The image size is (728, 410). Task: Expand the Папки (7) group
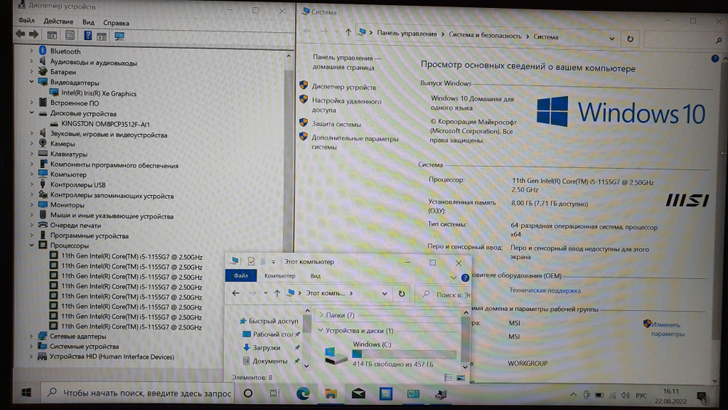[321, 315]
